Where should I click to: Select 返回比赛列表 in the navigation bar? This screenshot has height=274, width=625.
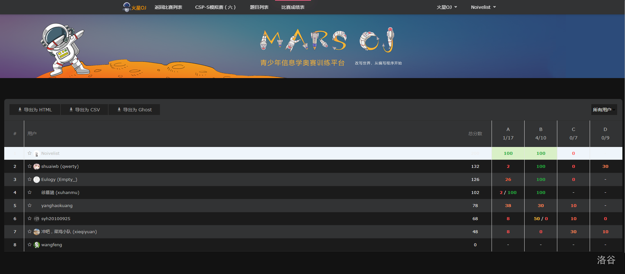[168, 7]
